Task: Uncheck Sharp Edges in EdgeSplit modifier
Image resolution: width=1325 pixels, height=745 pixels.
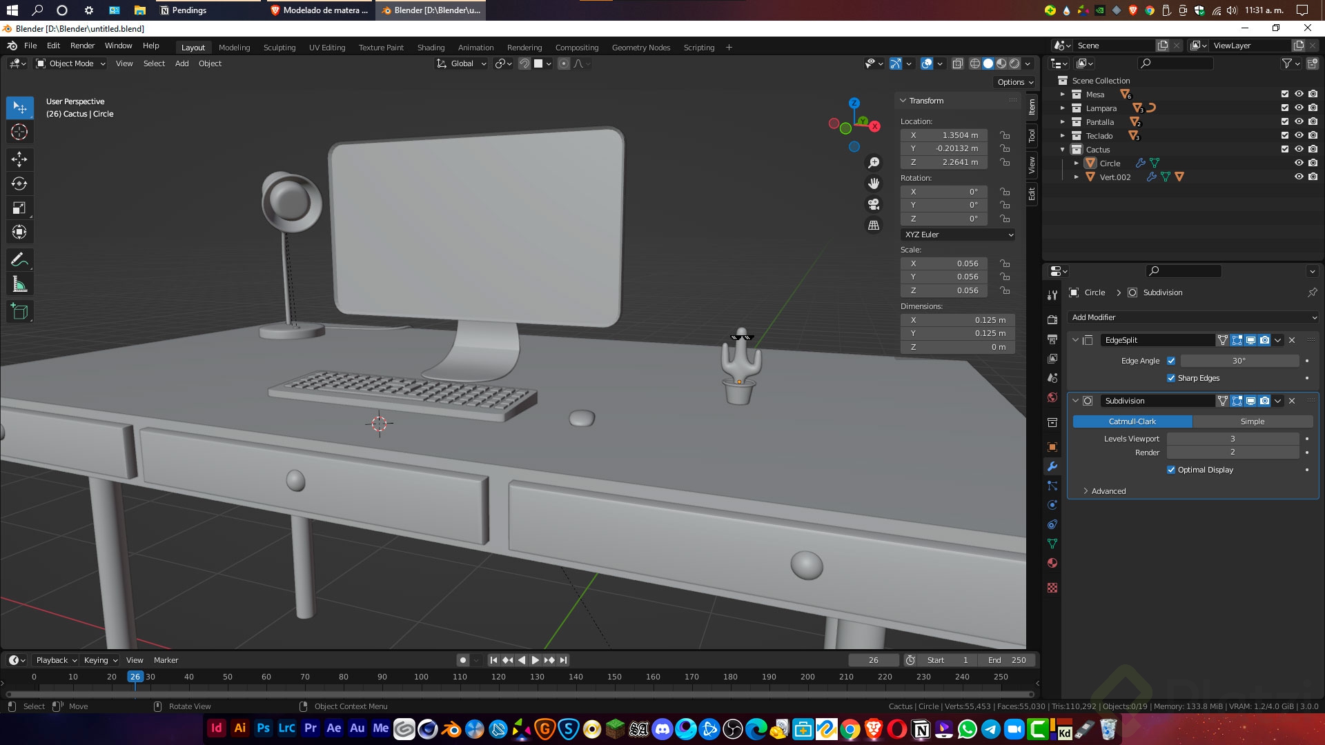Action: coord(1171,378)
